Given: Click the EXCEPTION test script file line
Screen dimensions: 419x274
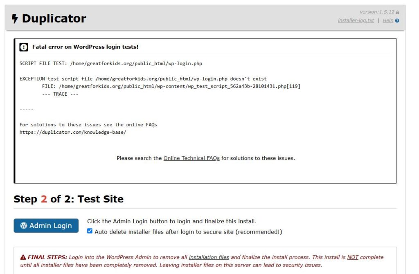Looking at the screenshot, I should (x=143, y=79).
